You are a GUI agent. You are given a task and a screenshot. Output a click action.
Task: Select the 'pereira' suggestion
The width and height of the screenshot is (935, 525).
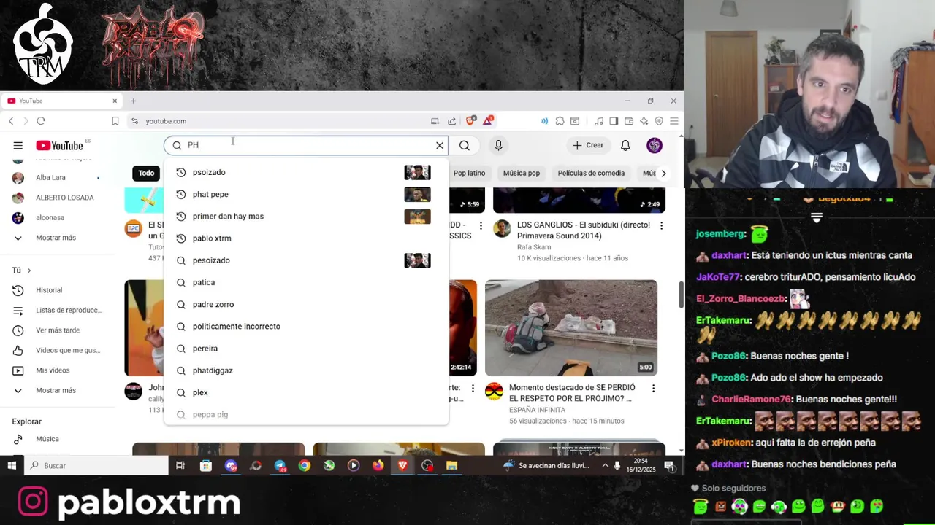(305, 349)
